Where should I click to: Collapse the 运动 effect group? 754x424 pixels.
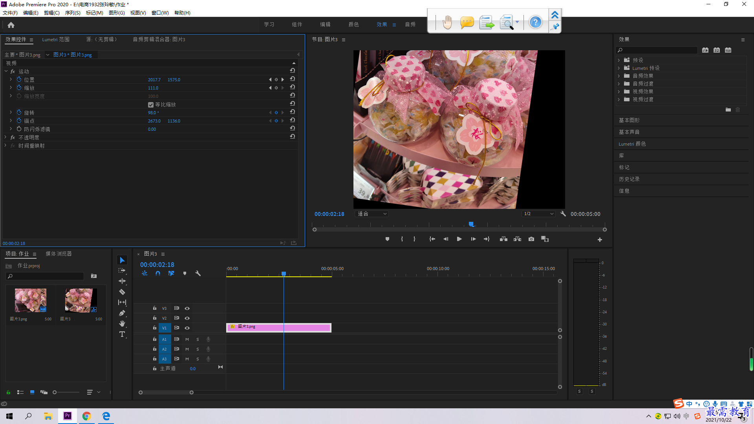(6, 71)
